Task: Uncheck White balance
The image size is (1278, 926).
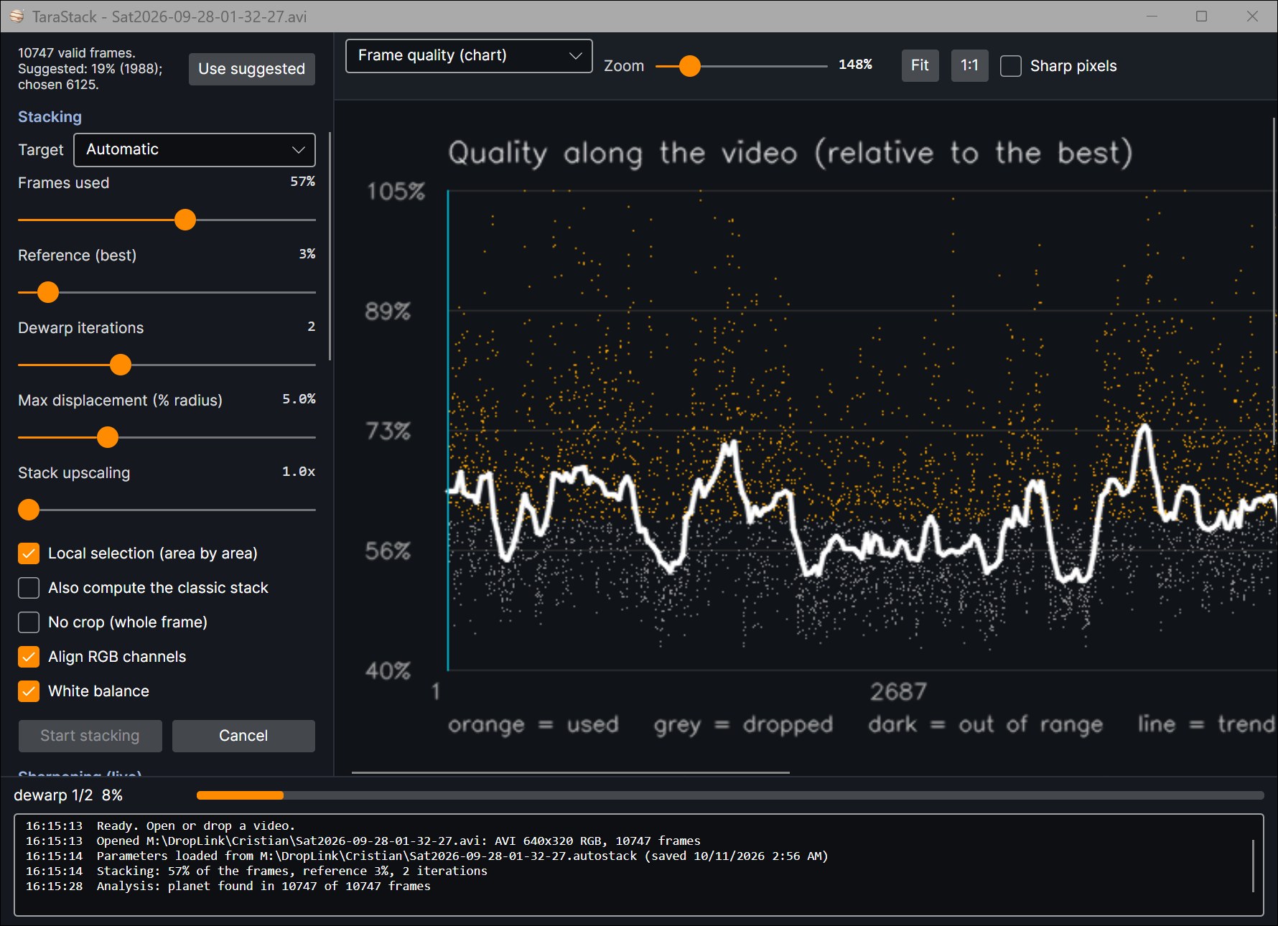Action: click(x=29, y=691)
